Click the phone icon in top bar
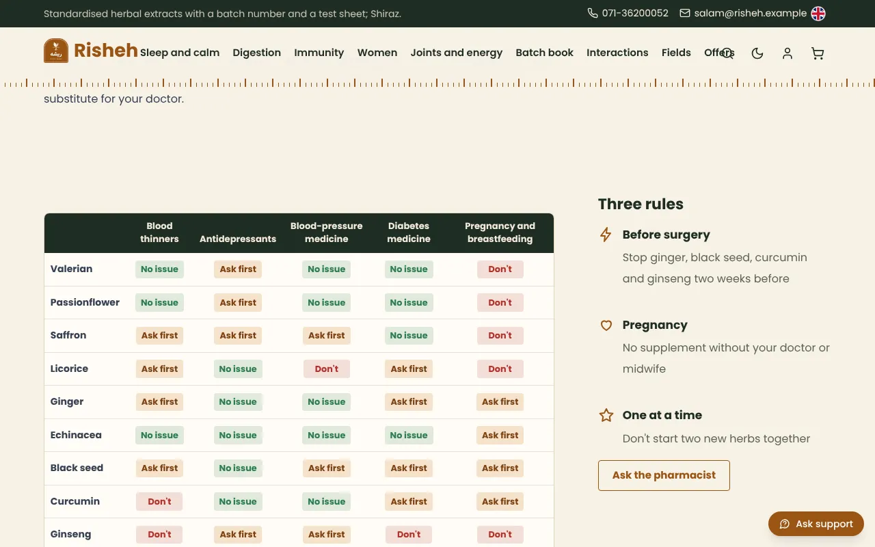This screenshot has height=547, width=875. click(593, 13)
